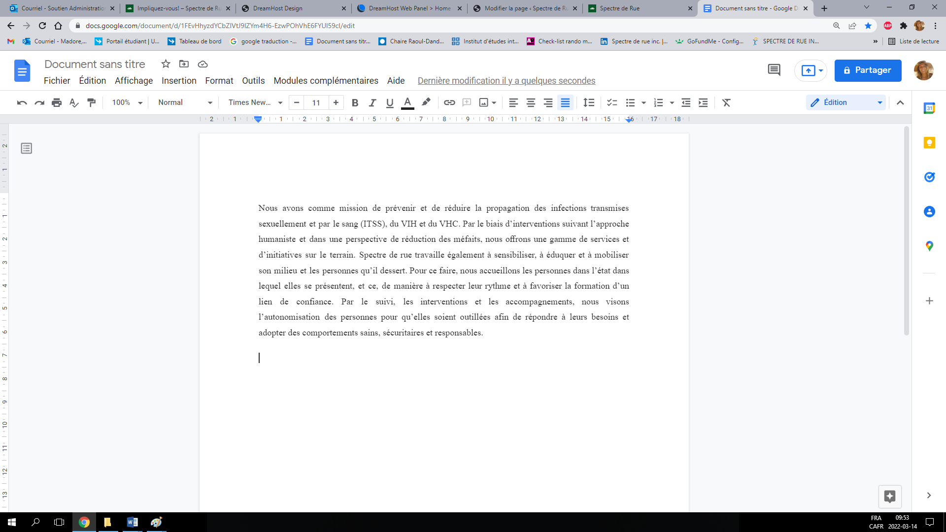
Task: Check cloud save status icon
Action: (x=203, y=64)
